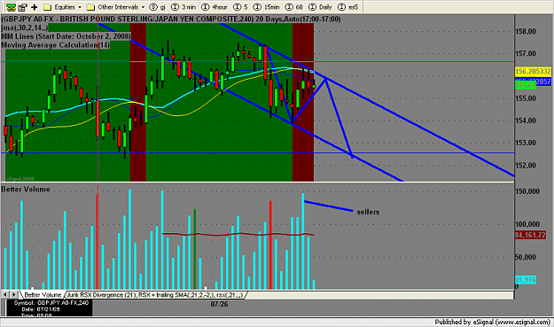The image size is (554, 327).
Task: Click the left tab scroll arrow
Action: [5, 294]
